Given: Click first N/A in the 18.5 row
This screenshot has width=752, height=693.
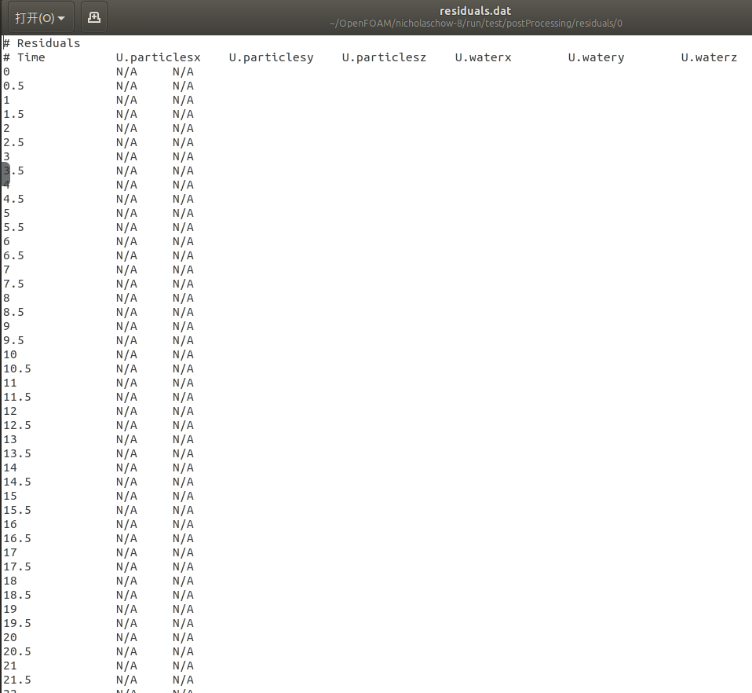Looking at the screenshot, I should (126, 596).
